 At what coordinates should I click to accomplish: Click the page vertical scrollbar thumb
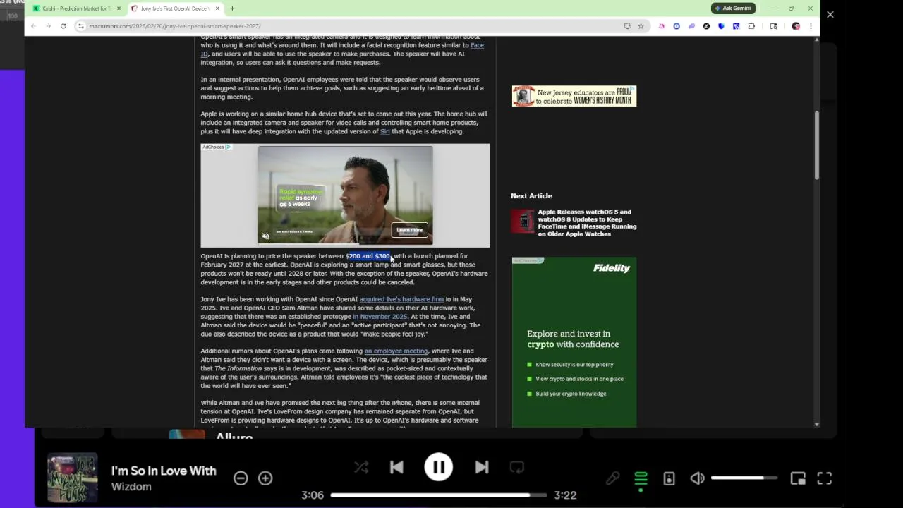[x=817, y=145]
